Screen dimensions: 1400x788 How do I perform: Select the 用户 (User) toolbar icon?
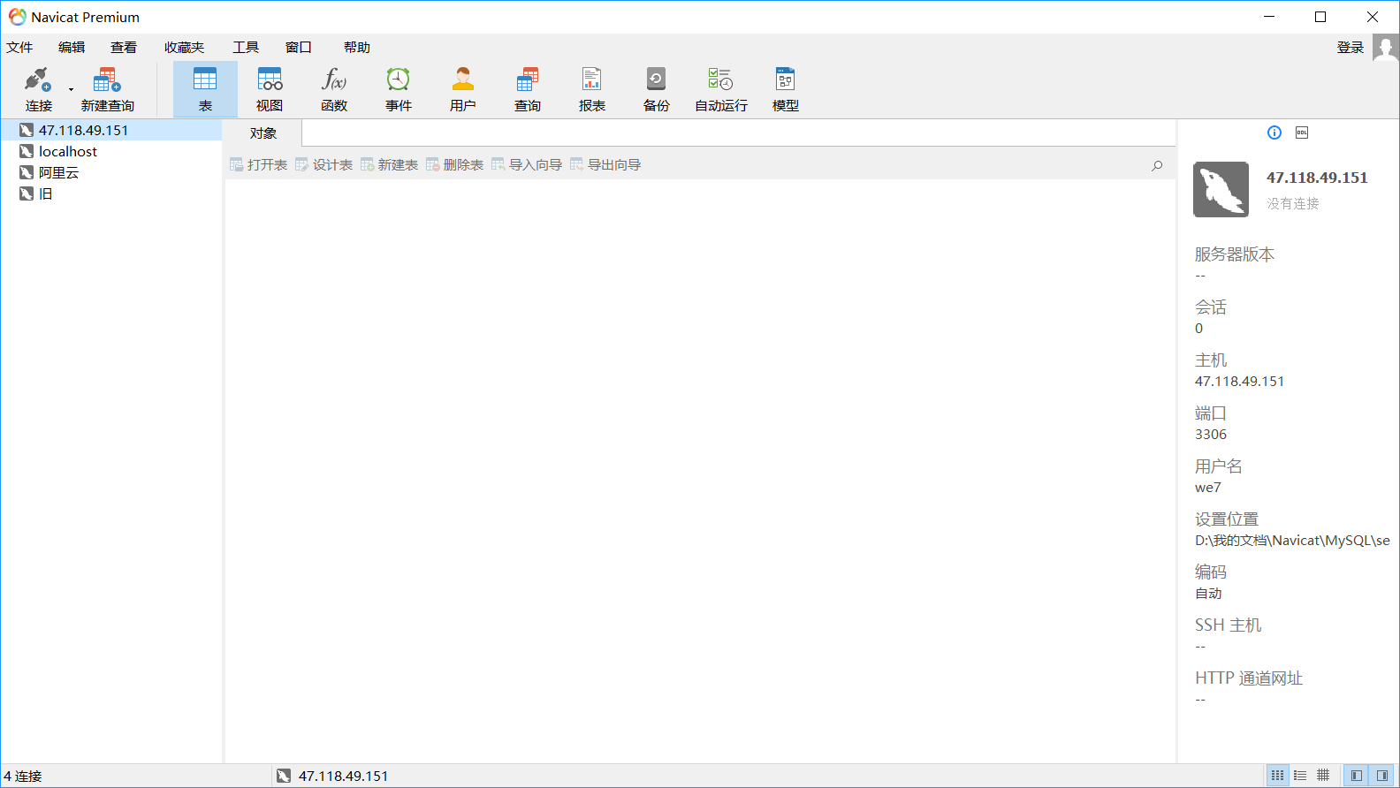(463, 88)
